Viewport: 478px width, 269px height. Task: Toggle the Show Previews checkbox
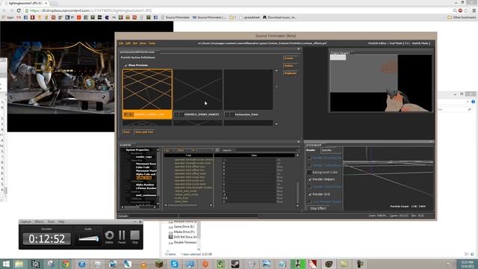125,65
